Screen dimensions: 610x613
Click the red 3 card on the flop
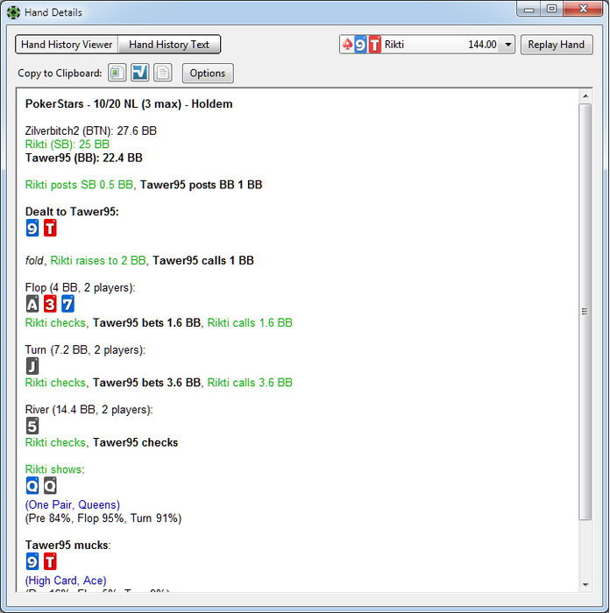pos(50,304)
